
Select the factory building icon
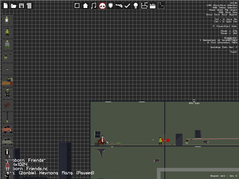pyautogui.click(x=153, y=6)
